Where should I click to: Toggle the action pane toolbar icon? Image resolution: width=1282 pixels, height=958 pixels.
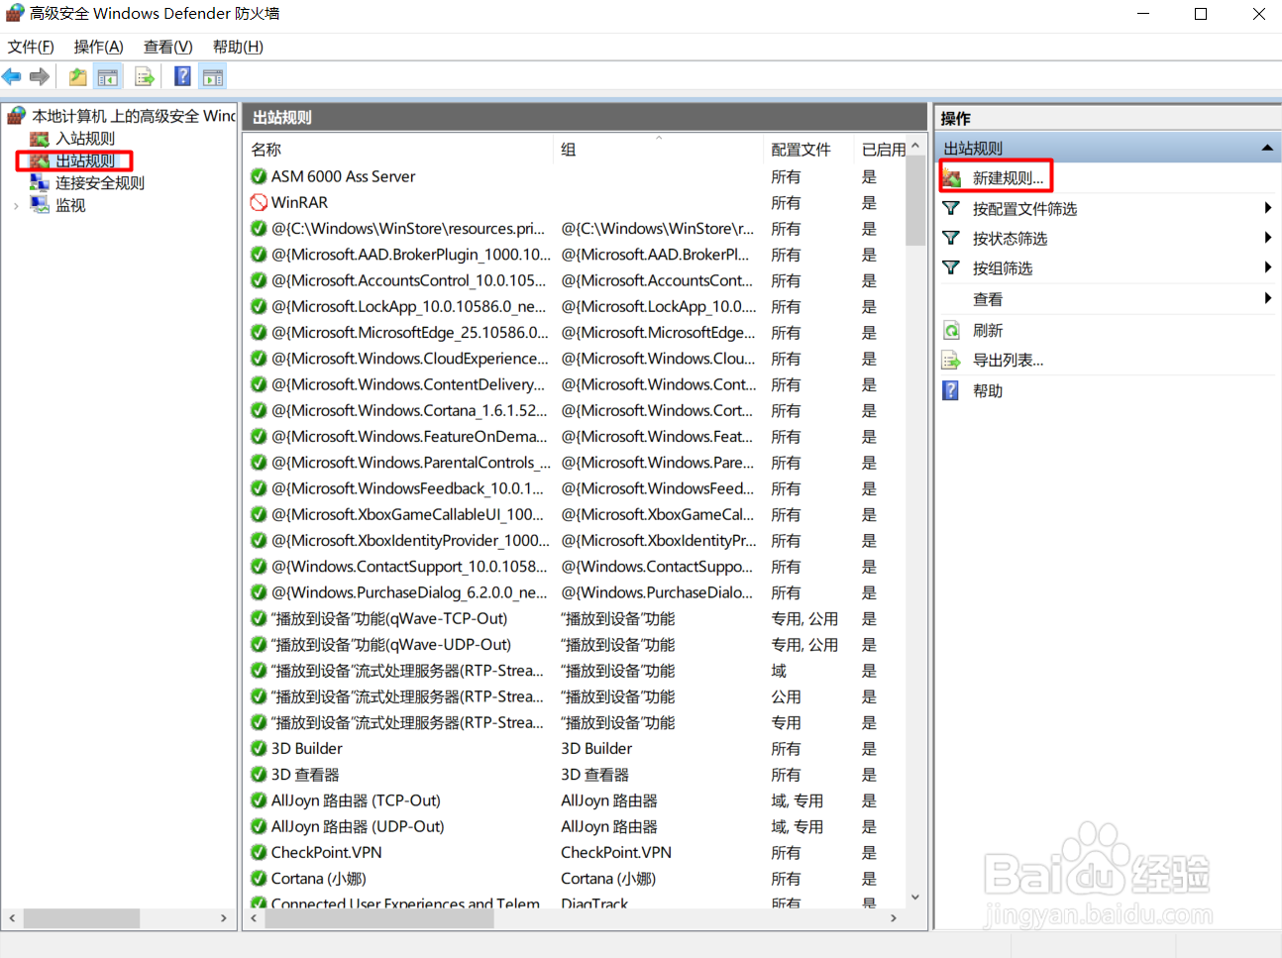(x=213, y=76)
